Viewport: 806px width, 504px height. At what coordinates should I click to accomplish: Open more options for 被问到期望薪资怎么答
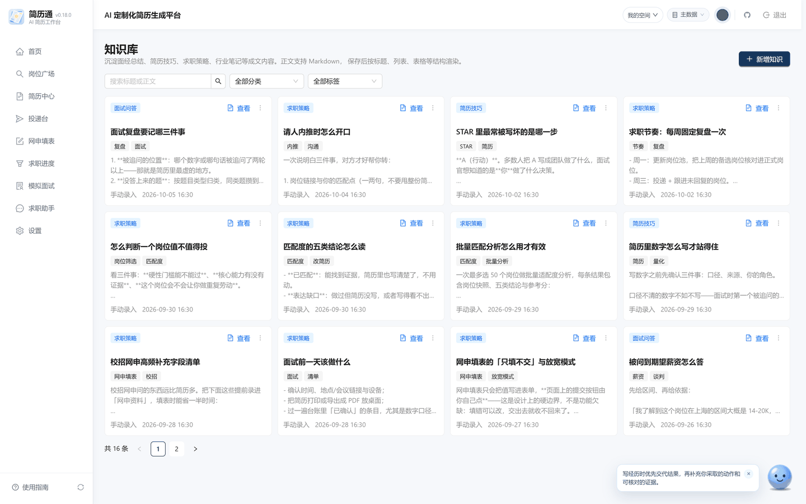click(778, 338)
